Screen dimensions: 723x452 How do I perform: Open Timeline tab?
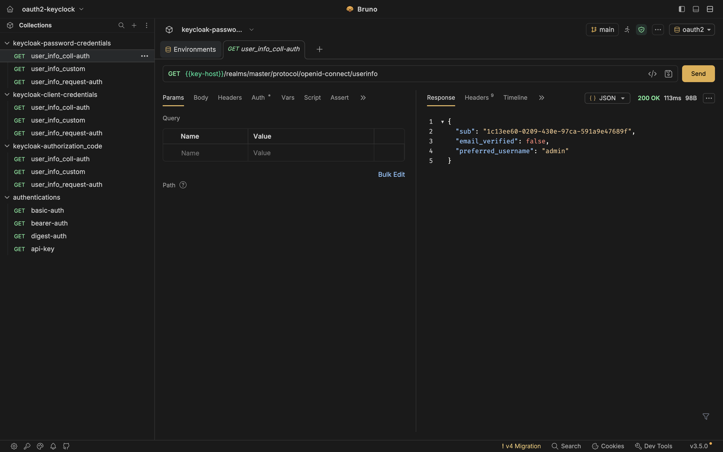515,97
